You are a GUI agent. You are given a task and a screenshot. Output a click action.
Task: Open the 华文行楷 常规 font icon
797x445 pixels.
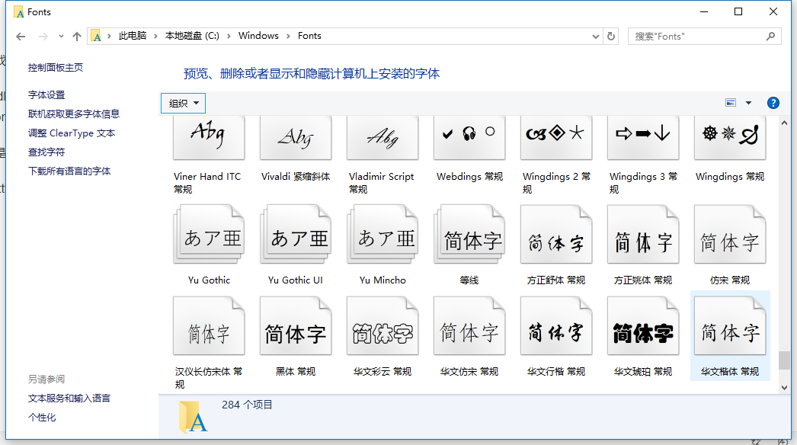556,325
